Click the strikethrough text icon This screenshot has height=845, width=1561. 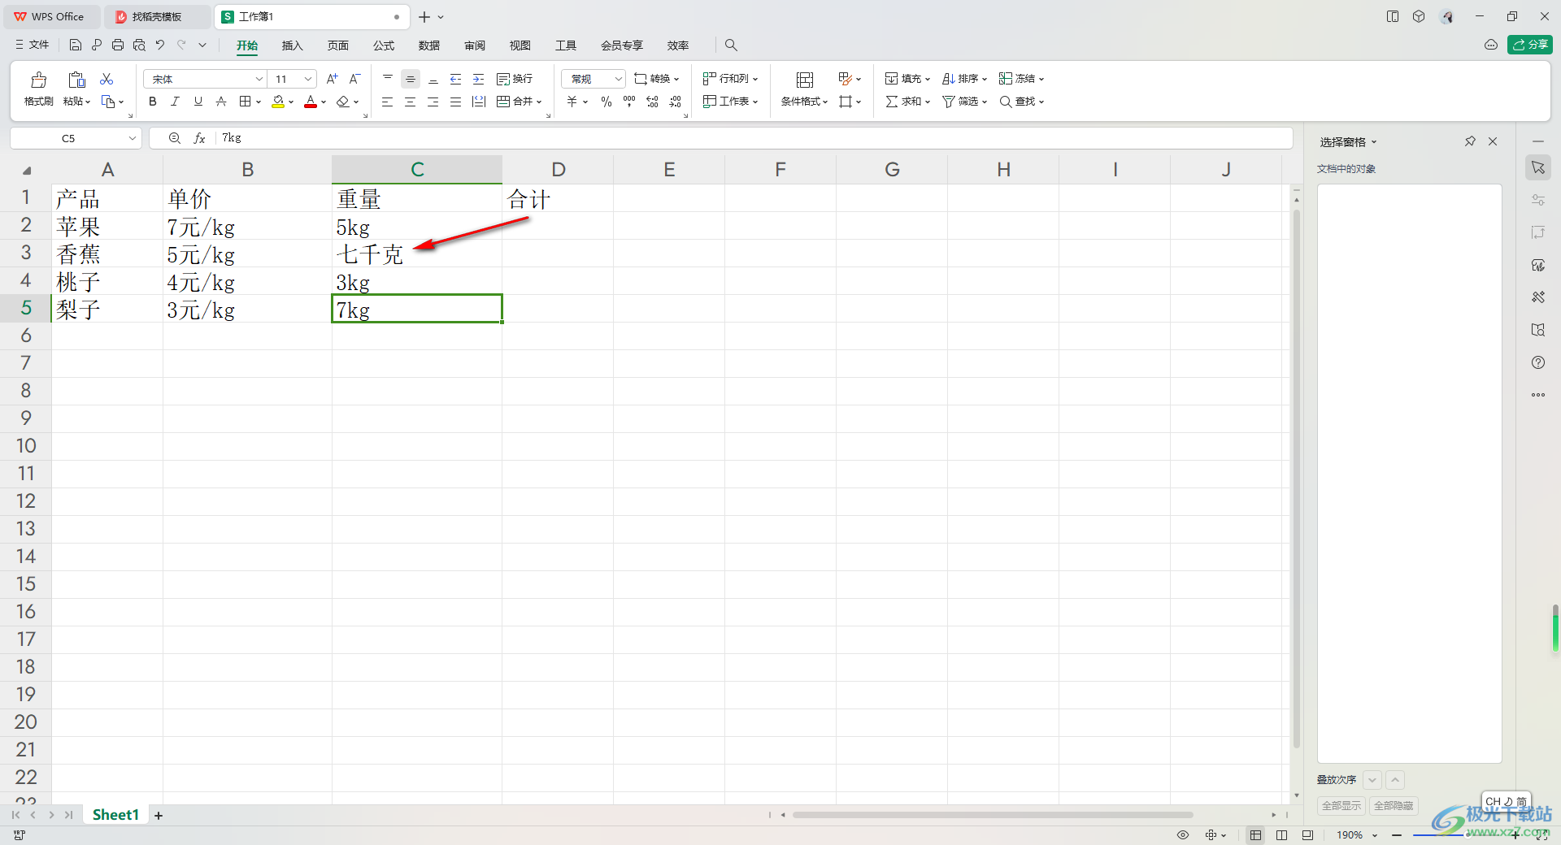pyautogui.click(x=221, y=102)
